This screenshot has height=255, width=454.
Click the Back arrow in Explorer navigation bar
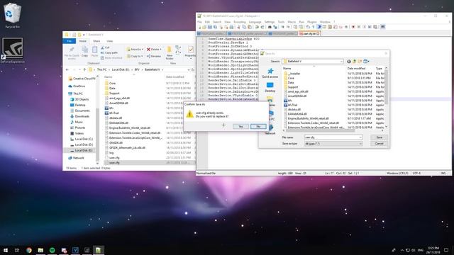[x=67, y=69]
